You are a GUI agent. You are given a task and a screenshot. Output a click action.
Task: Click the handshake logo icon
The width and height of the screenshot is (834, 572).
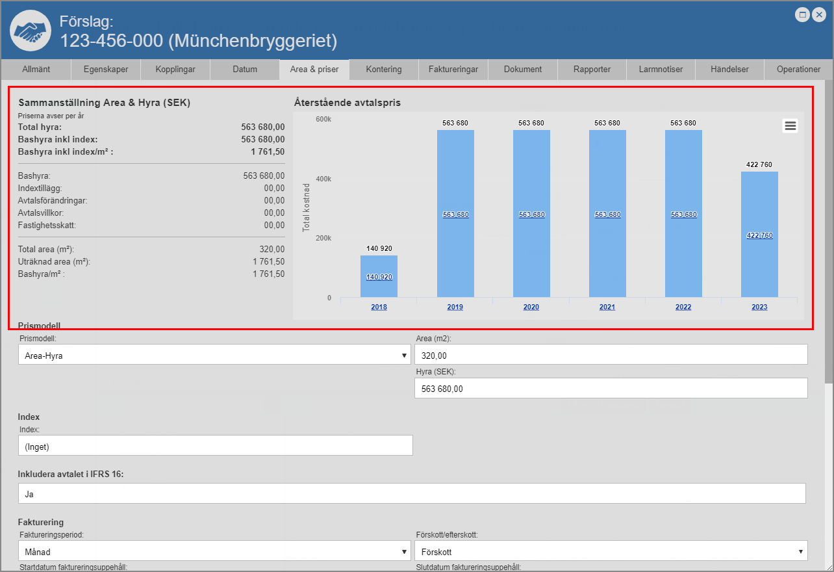tap(31, 30)
